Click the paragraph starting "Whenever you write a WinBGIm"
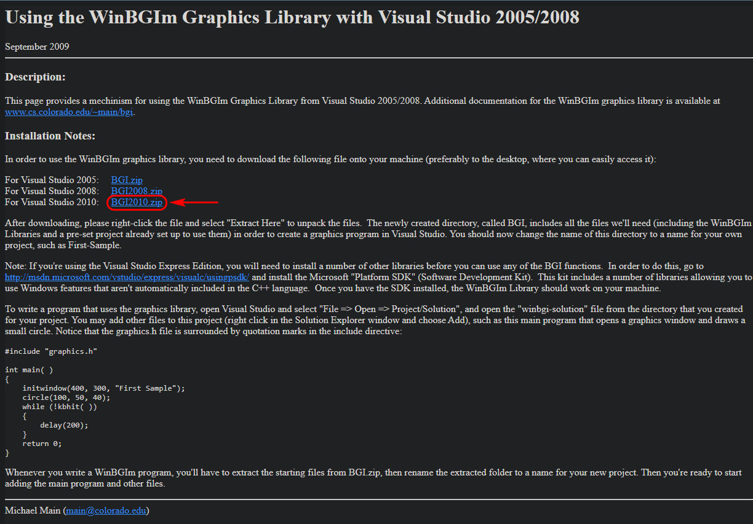Image resolution: width=753 pixels, height=524 pixels. coord(373,478)
